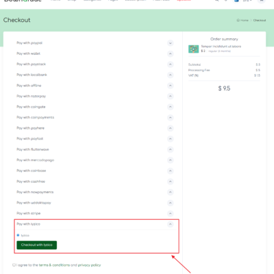
Task: Click the arrow icon for Pay with offline
Action: coord(170,86)
